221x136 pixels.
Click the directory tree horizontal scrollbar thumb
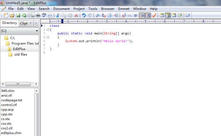[x=18, y=84]
